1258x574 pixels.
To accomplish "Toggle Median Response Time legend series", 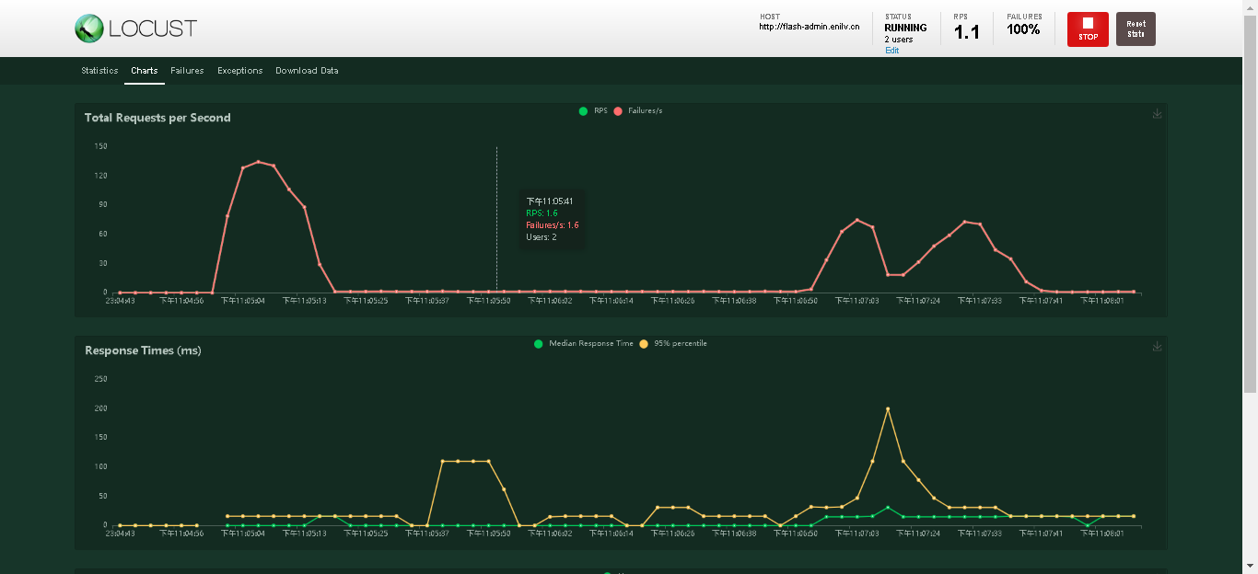I will [584, 343].
